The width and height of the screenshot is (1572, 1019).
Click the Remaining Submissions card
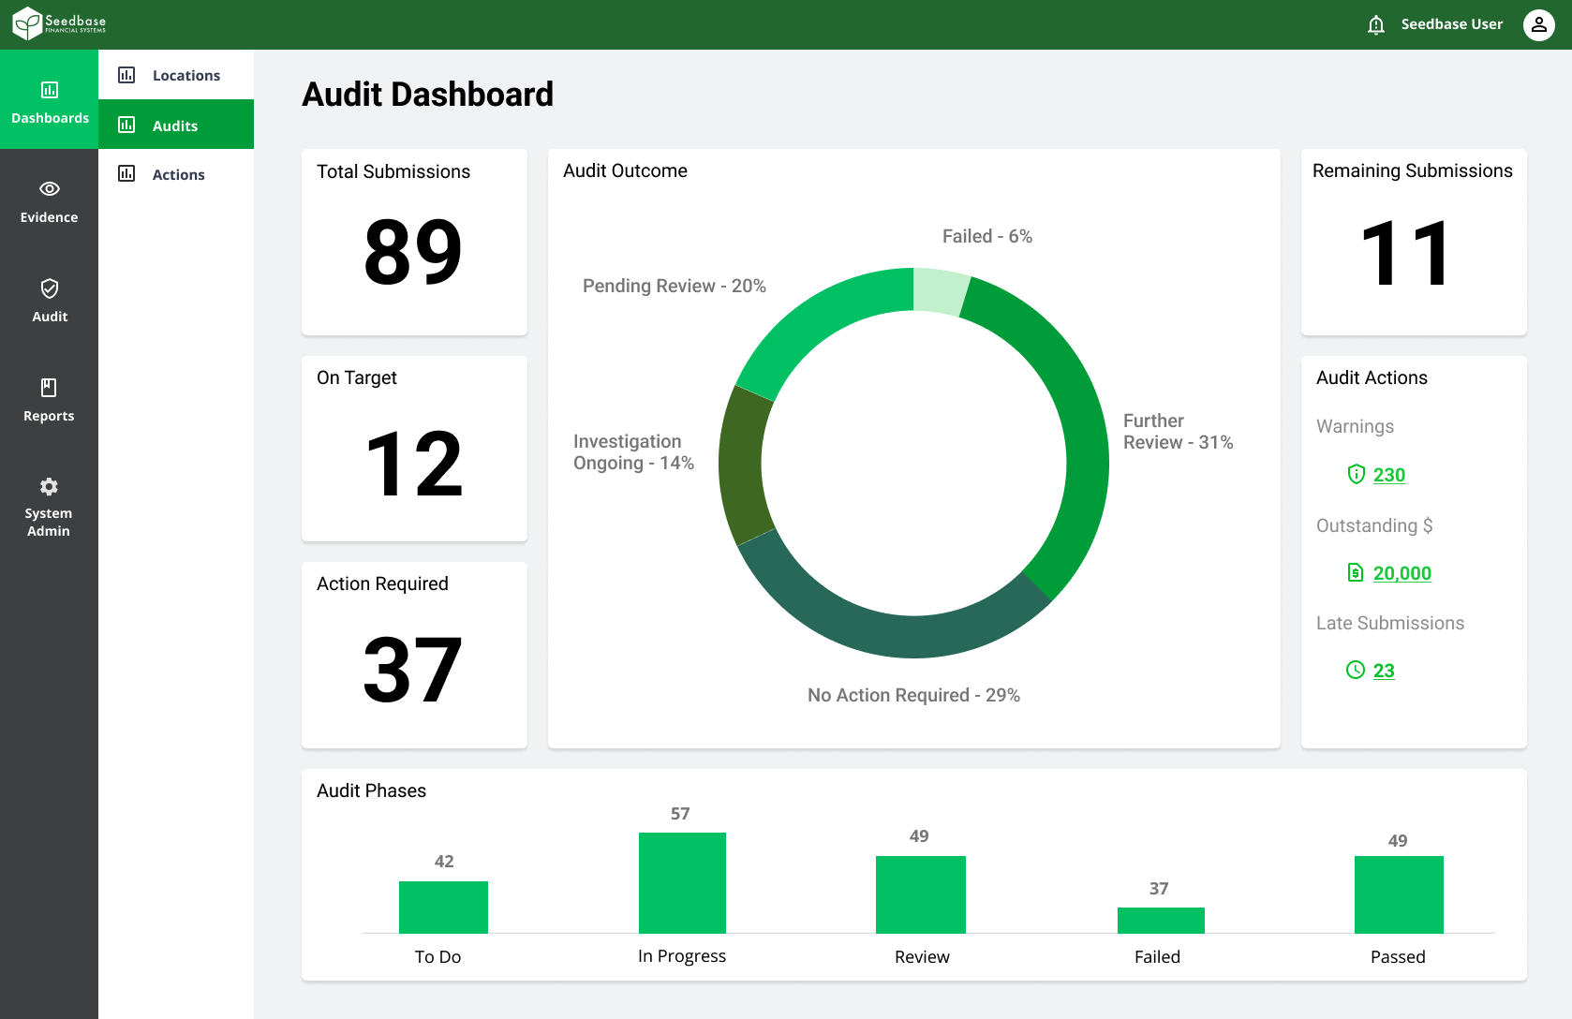click(x=1413, y=242)
